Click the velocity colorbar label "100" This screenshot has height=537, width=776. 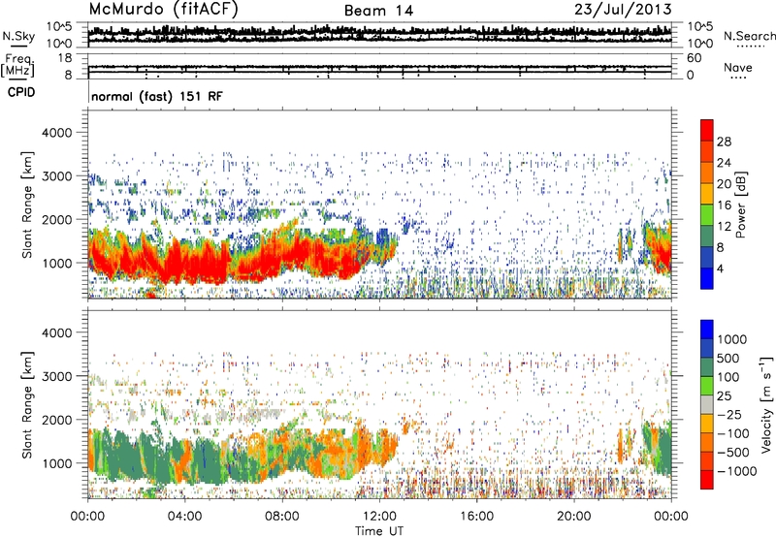(728, 377)
